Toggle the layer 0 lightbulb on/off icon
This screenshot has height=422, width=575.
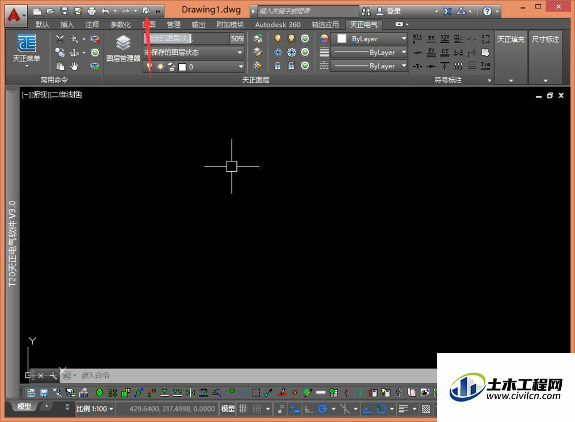coord(149,67)
